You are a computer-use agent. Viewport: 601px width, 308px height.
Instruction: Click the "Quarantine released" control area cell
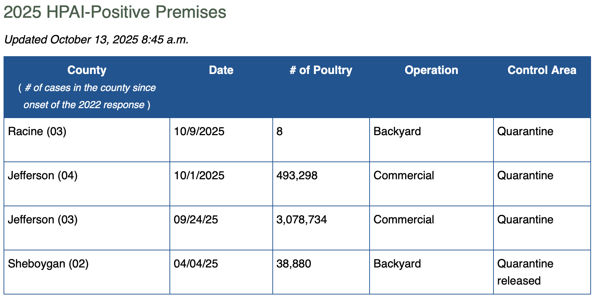point(525,272)
